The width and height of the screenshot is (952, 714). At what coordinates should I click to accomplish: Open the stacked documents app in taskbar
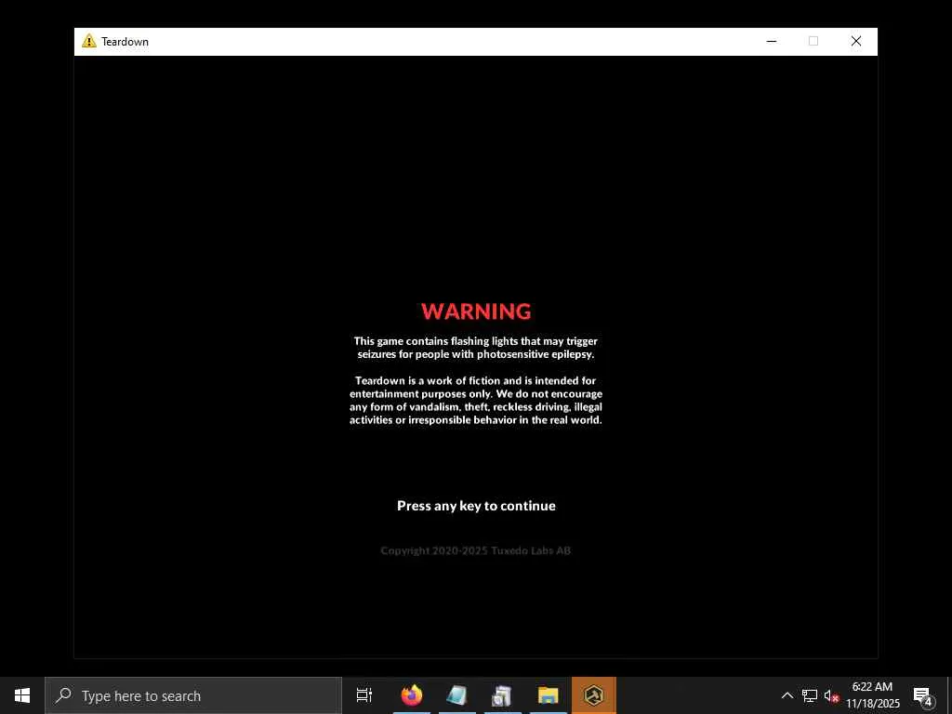[503, 695]
